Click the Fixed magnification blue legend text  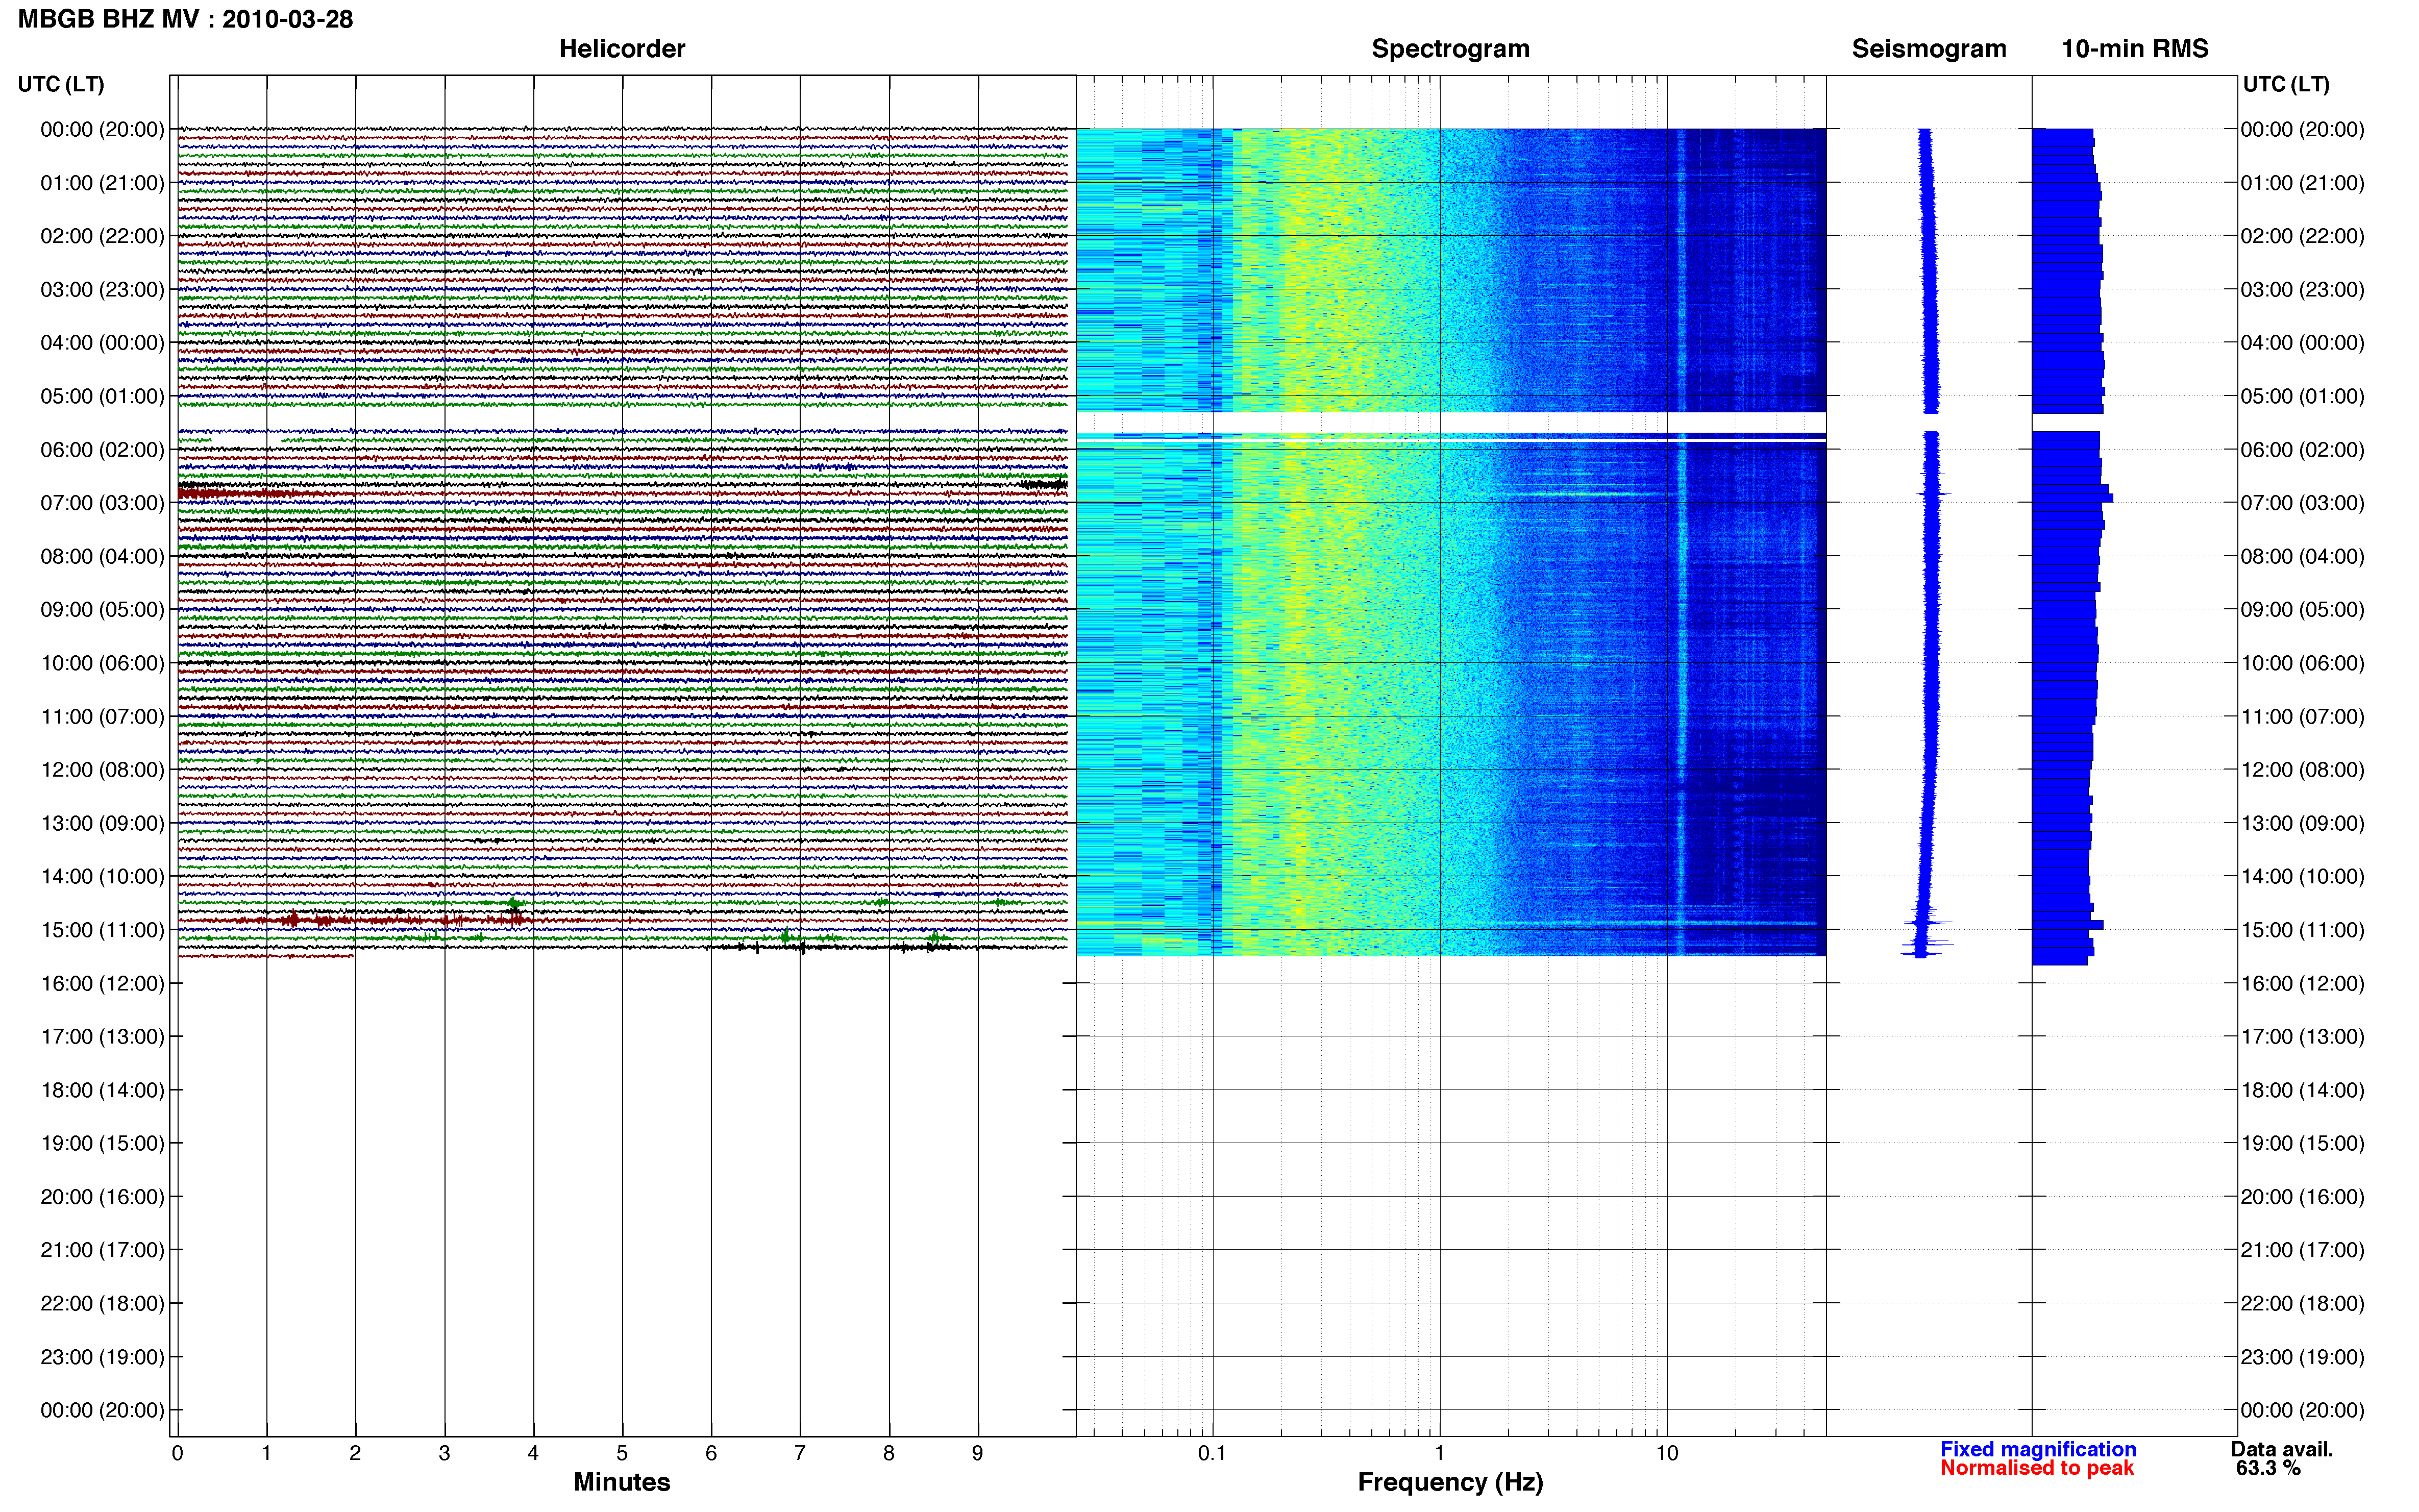pos(2037,1449)
